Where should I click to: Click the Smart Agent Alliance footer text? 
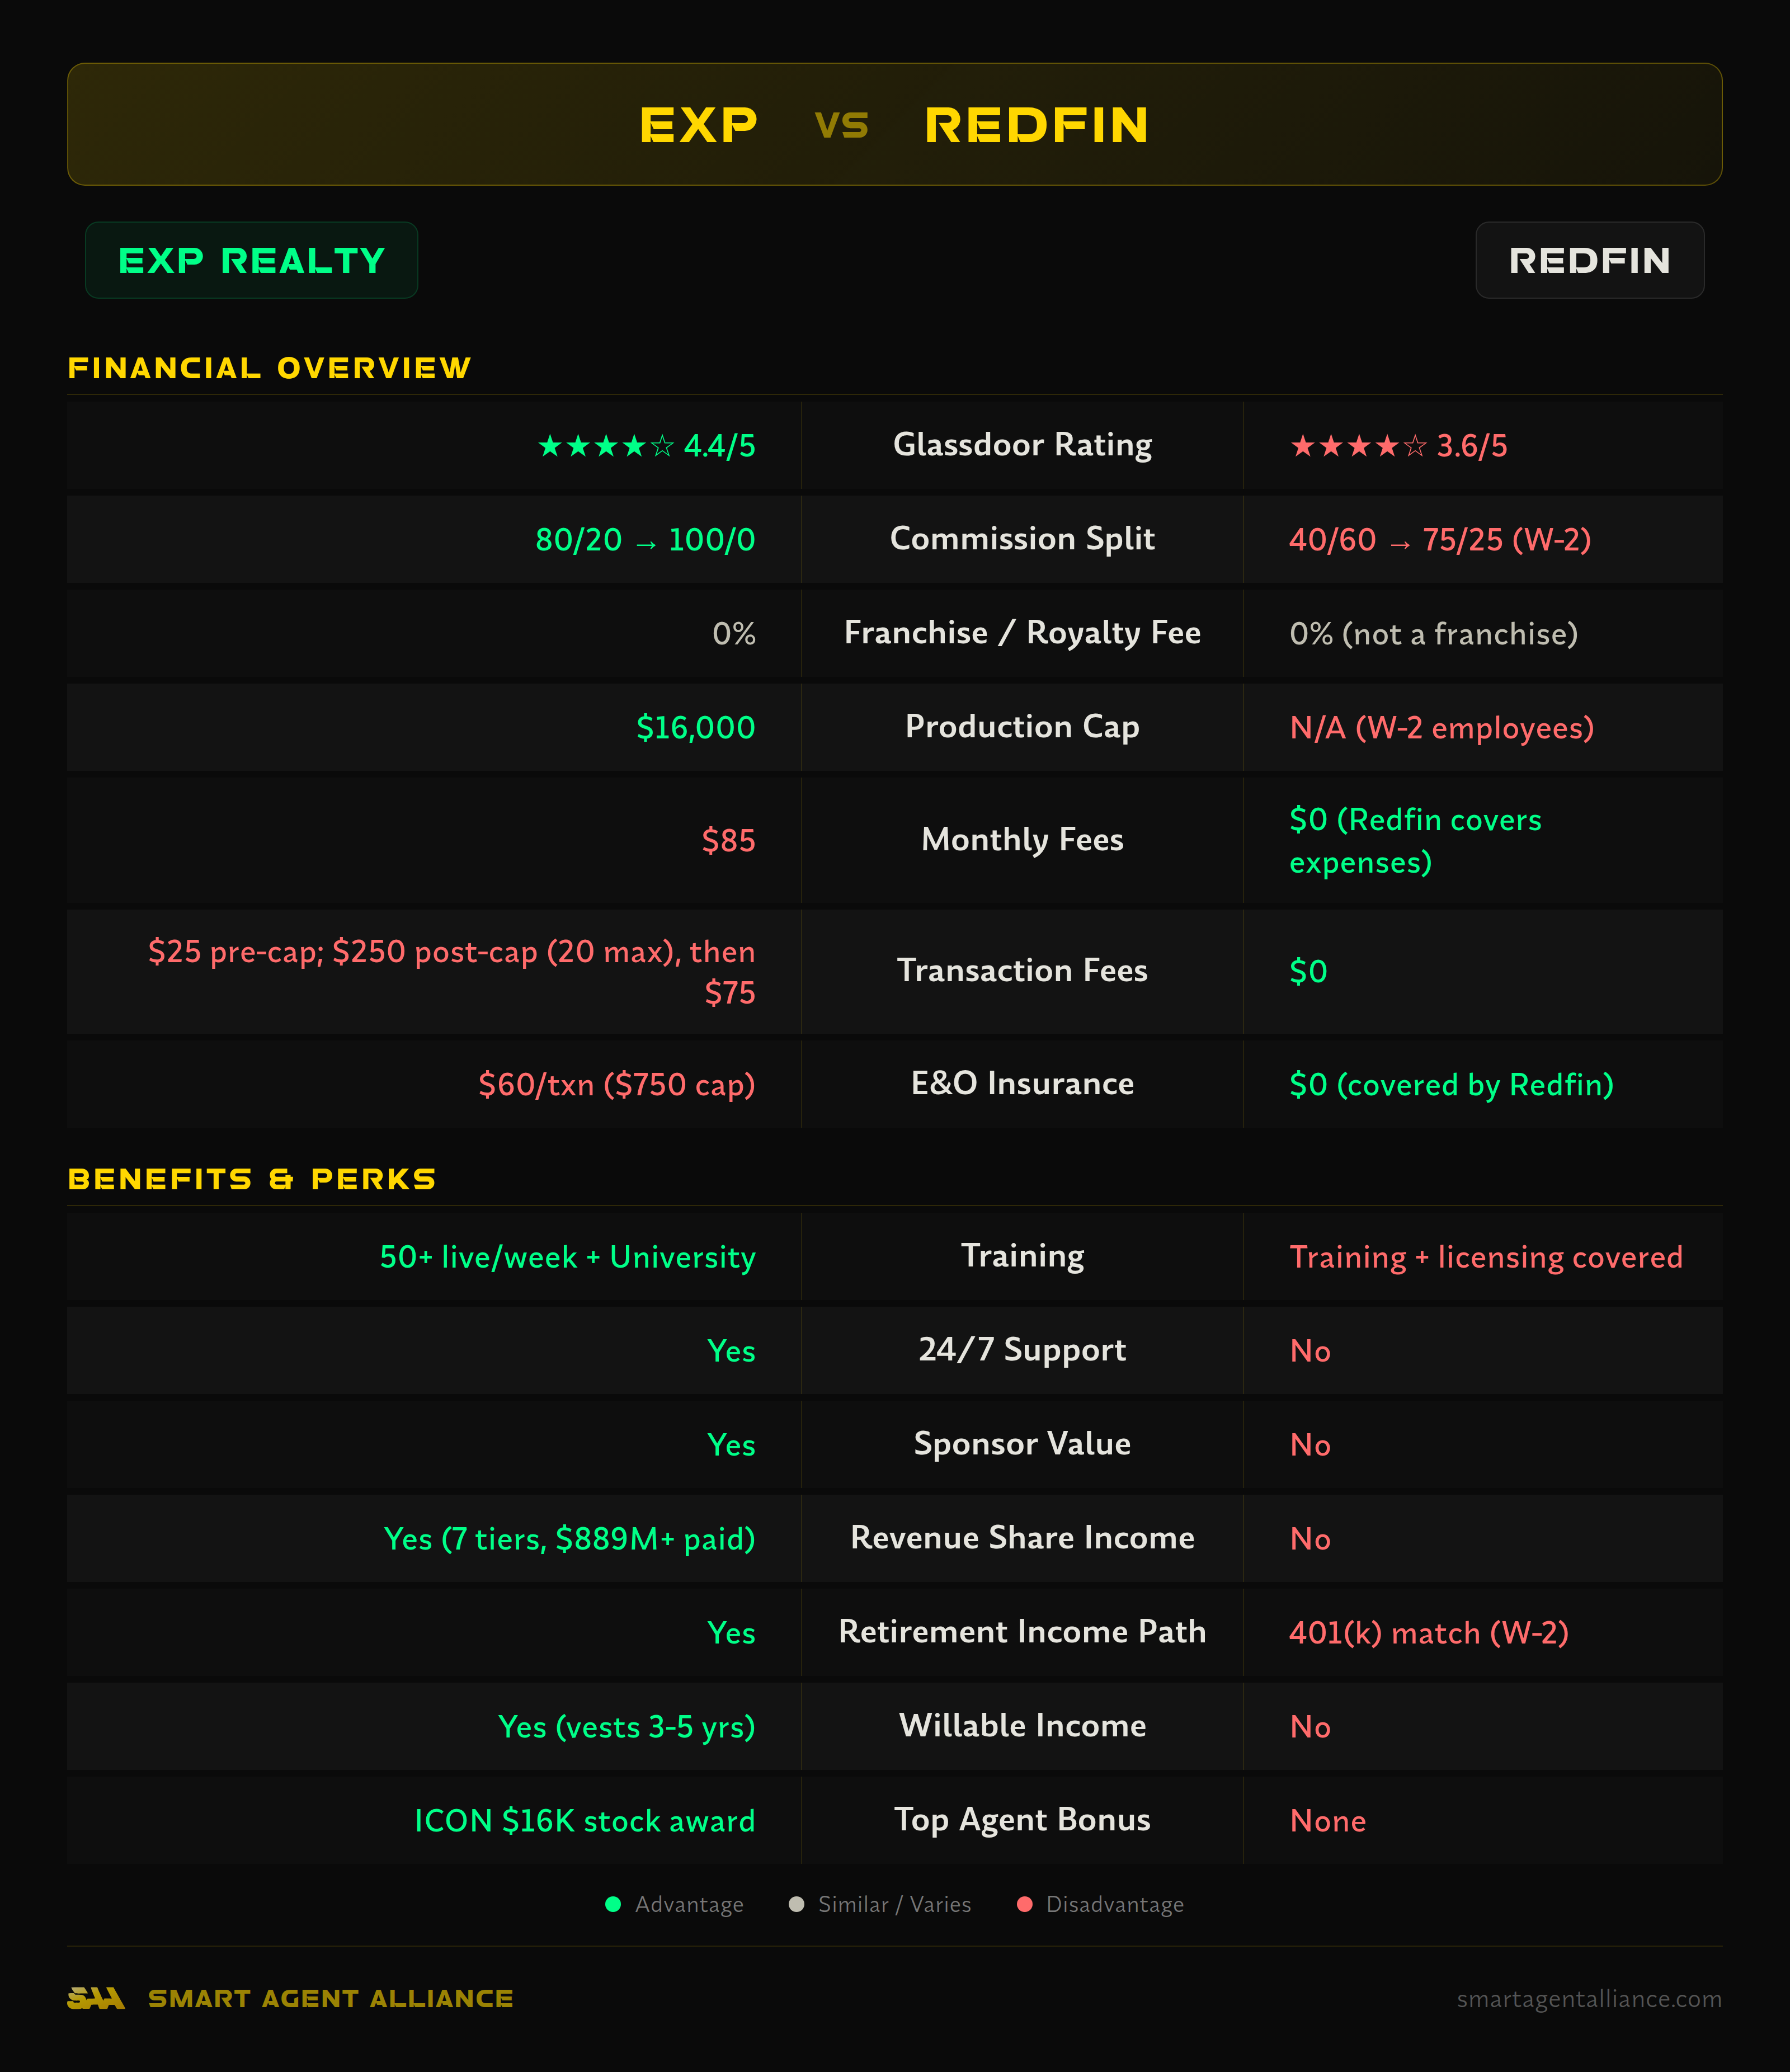330,1999
